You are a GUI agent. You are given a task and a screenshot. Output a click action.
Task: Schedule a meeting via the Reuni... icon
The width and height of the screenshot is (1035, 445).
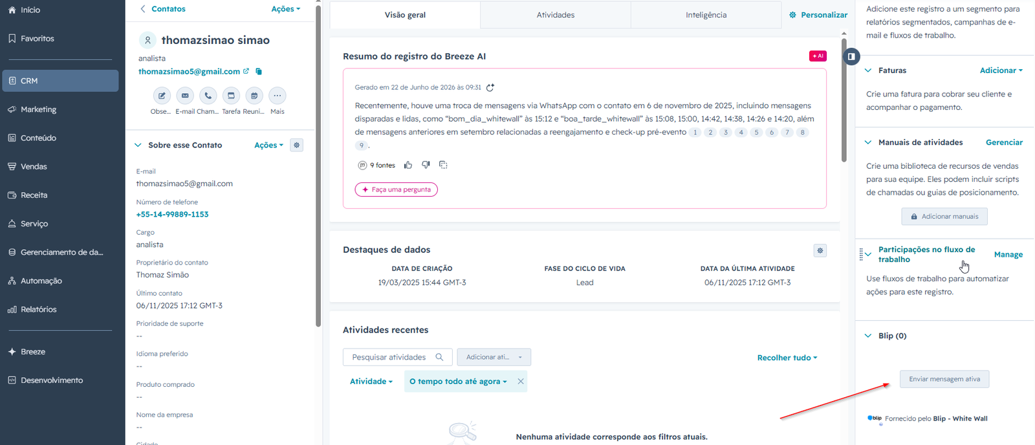click(254, 96)
